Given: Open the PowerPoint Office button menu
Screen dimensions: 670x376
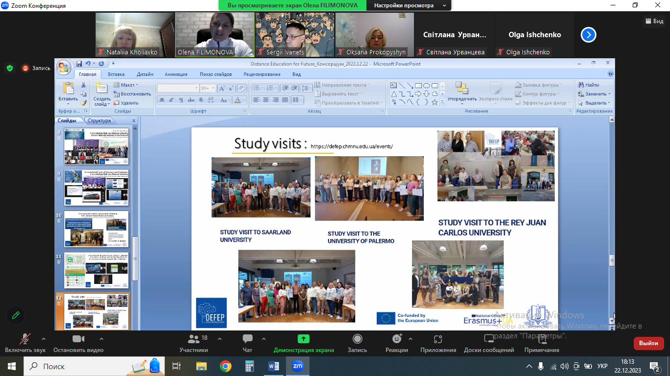Looking at the screenshot, I should 64,67.
